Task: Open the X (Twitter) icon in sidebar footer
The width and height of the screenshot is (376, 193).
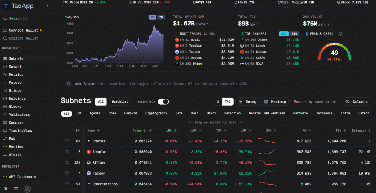Action: pos(6,189)
